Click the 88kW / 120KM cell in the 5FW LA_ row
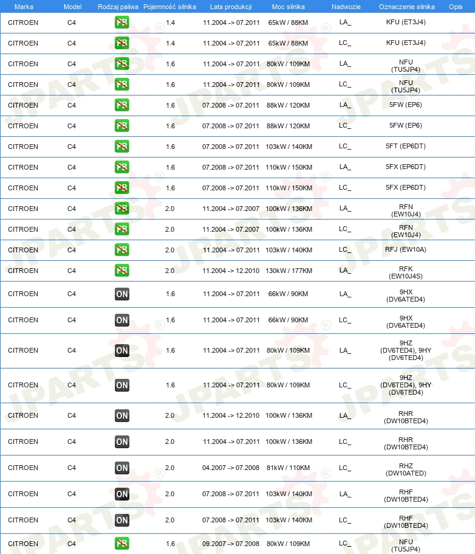This screenshot has width=475, height=554. coord(288,105)
